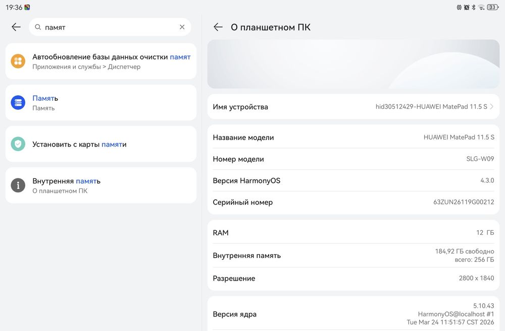Viewport: 505px width, 331px height.
Task: Select "Название модели" row
Action: pos(353,137)
